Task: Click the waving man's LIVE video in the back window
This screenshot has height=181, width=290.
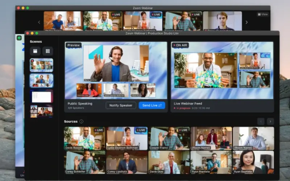Action: pyautogui.click(x=183, y=21)
